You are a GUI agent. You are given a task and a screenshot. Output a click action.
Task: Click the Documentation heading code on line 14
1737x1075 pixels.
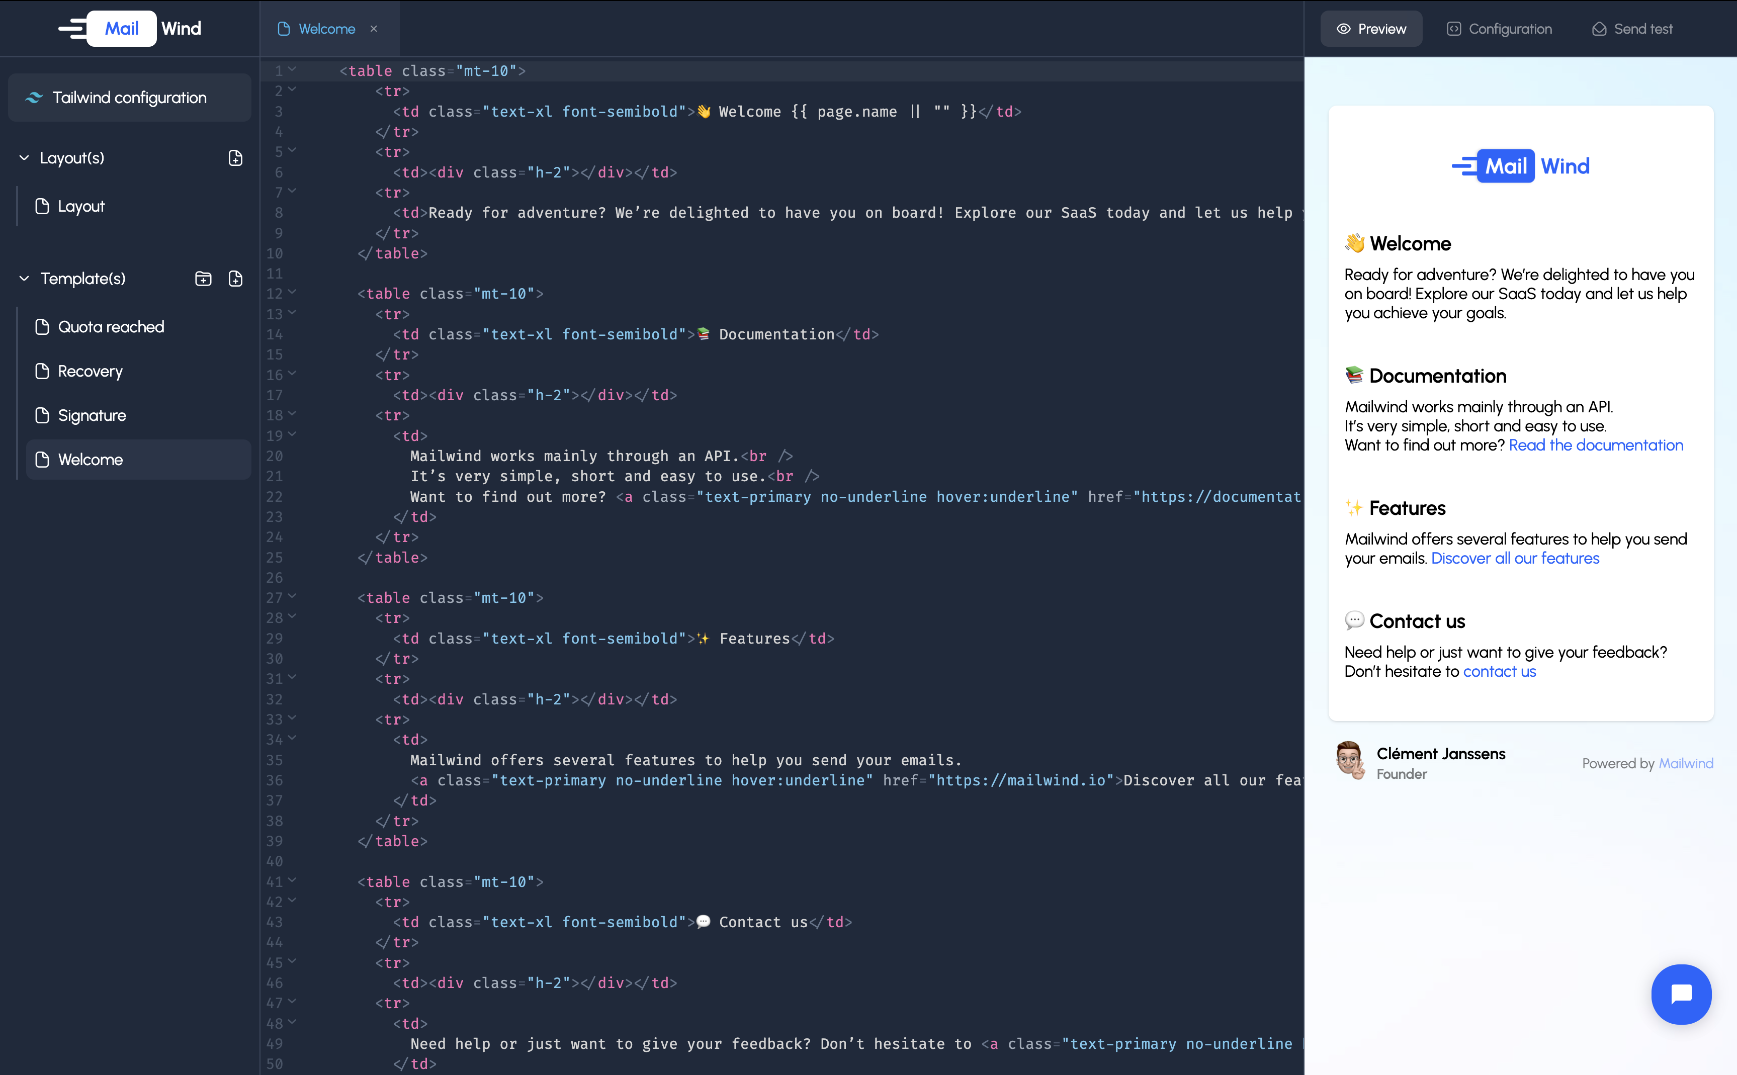click(636, 334)
